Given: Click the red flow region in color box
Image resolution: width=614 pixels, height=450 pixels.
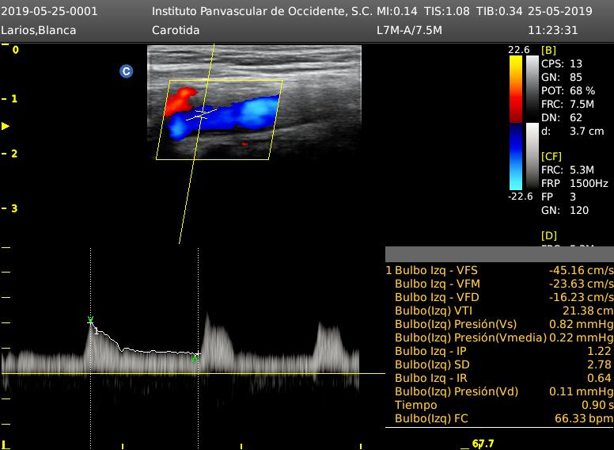Looking at the screenshot, I should [180, 101].
